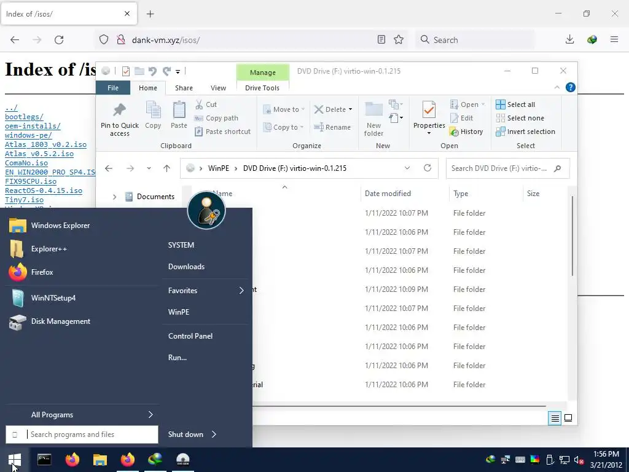Open the Delete dropdown arrow
Image resolution: width=629 pixels, height=472 pixels.
tap(350, 109)
